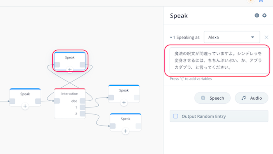Image resolution: width=273 pixels, height=154 pixels.
Task: Select the Interaction block
Action: coord(70,93)
